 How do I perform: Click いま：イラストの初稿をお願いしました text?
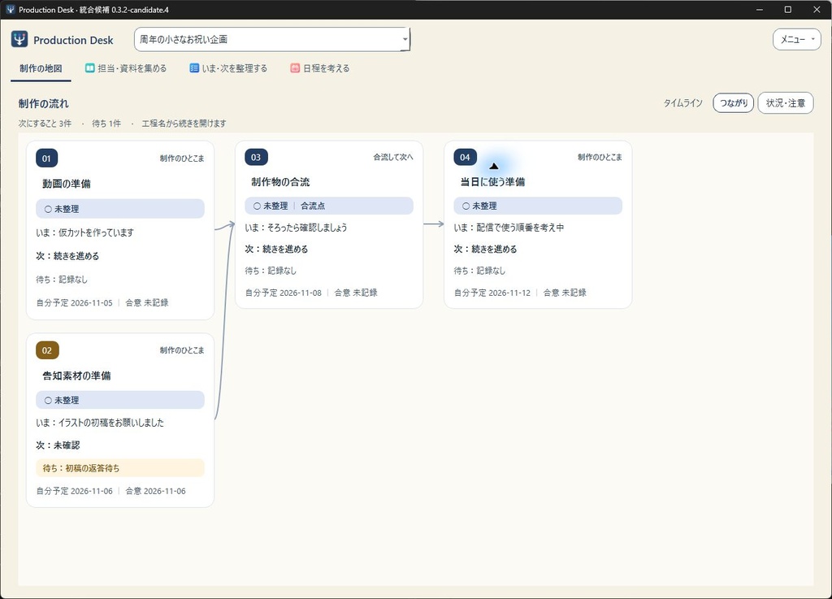[100, 423]
